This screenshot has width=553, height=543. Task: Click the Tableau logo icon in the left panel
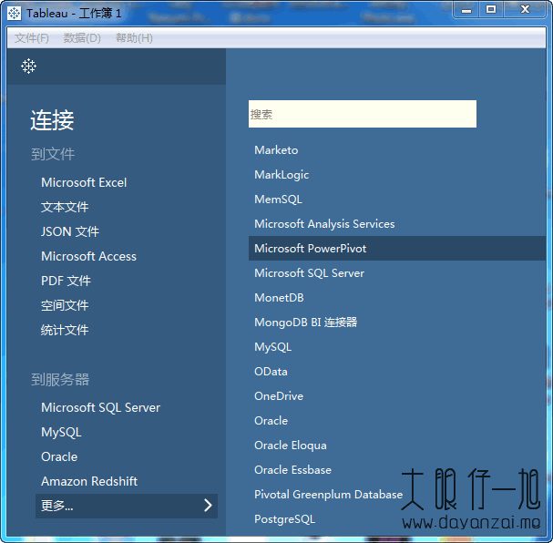tap(28, 66)
